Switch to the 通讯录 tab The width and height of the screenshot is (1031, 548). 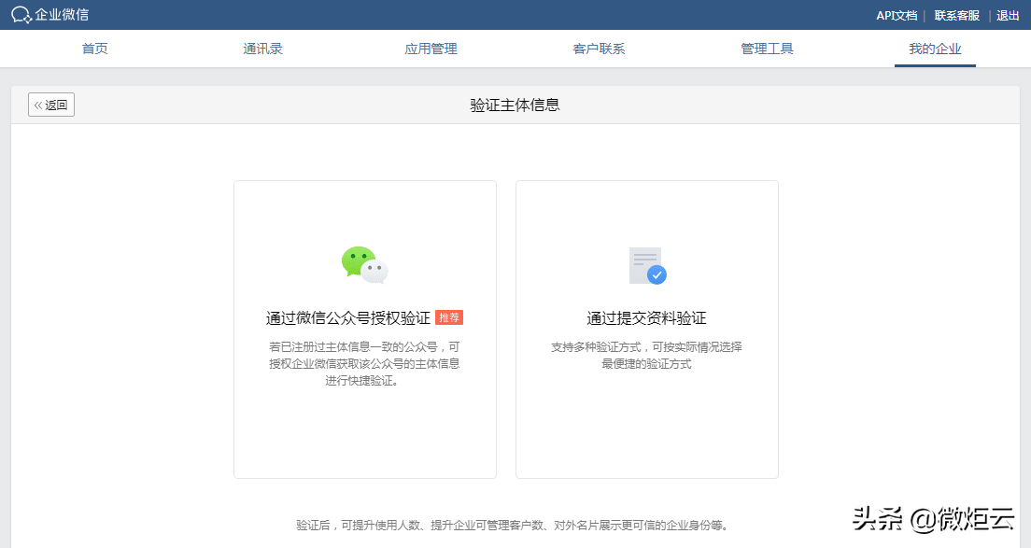(262, 49)
